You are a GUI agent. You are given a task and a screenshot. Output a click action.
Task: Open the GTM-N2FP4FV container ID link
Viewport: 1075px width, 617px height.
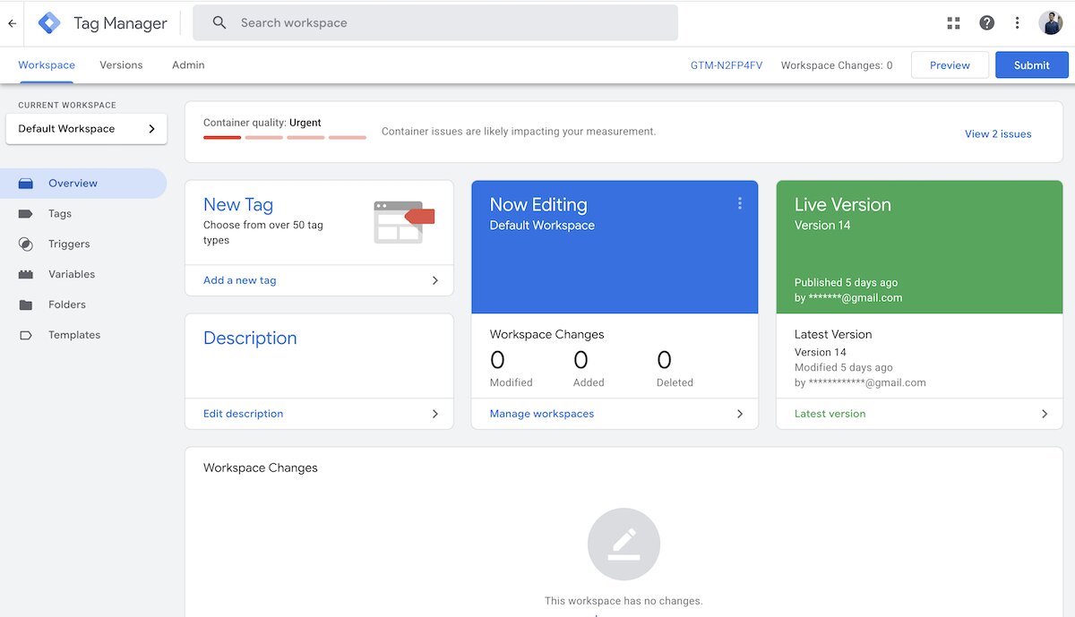(x=727, y=65)
